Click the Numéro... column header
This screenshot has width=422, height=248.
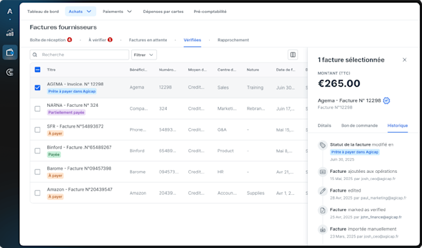[x=168, y=70]
